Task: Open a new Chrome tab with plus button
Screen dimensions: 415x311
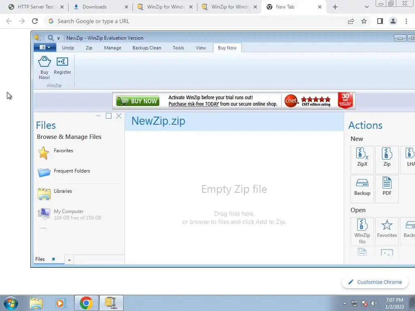Action: click(335, 7)
